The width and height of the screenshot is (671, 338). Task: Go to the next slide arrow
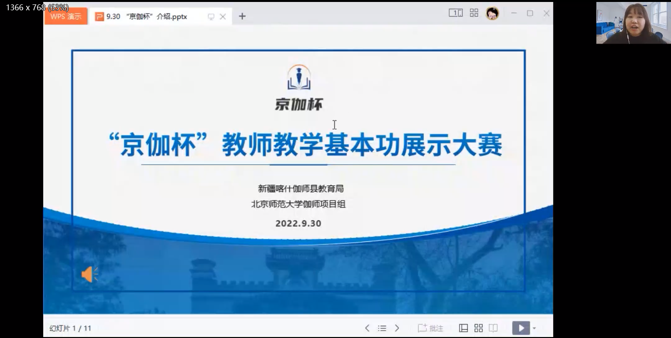(x=397, y=328)
